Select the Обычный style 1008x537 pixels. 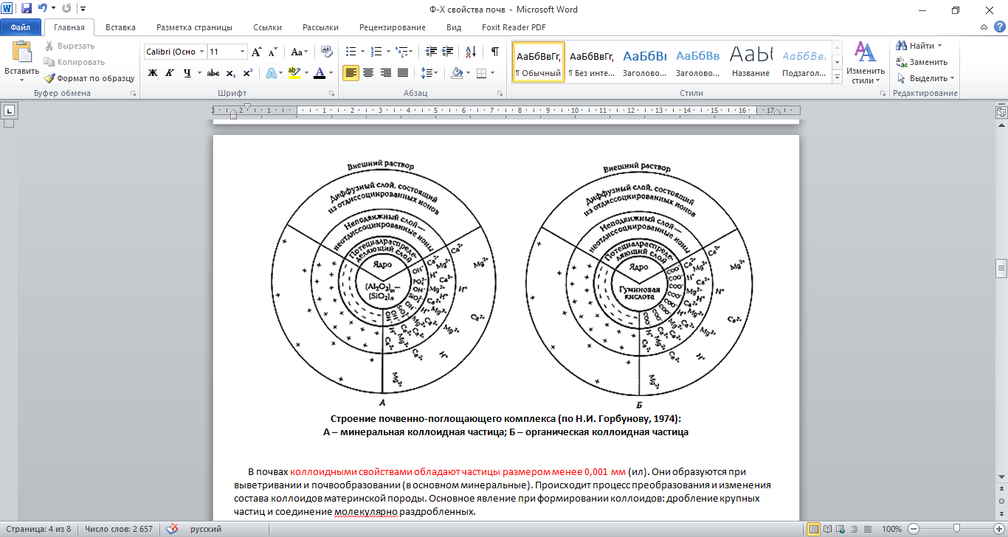(539, 62)
